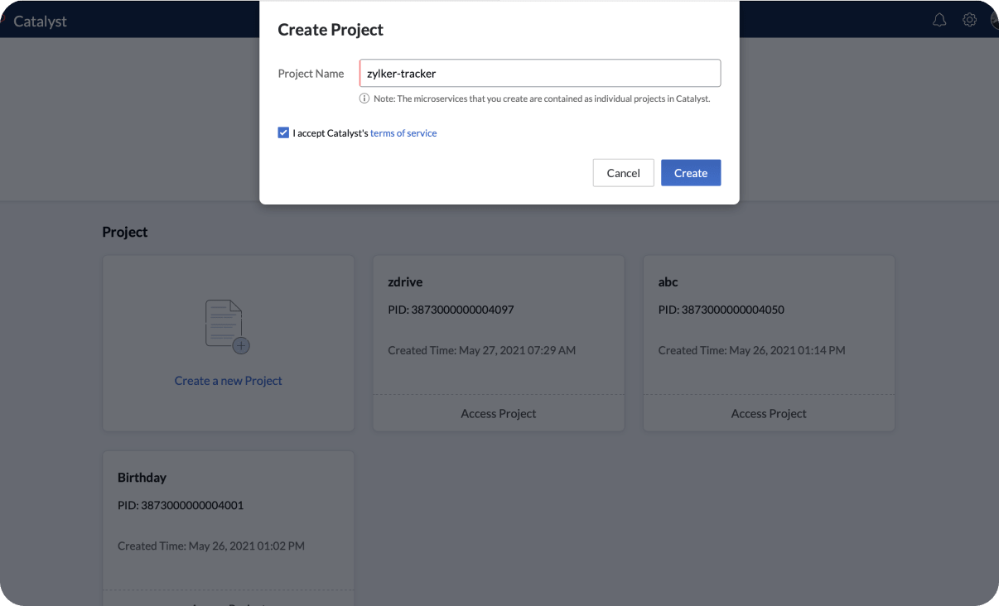Select the Birthday project card title

click(x=142, y=478)
